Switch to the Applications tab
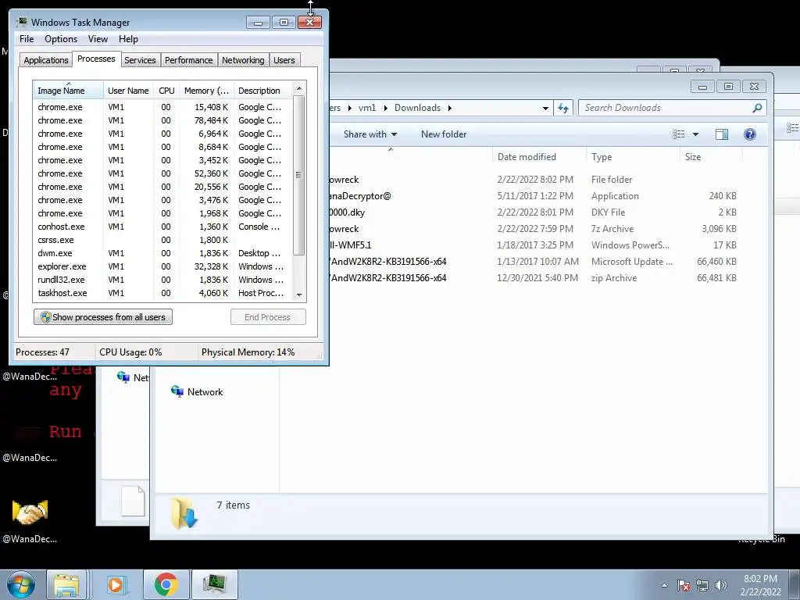 (x=46, y=59)
